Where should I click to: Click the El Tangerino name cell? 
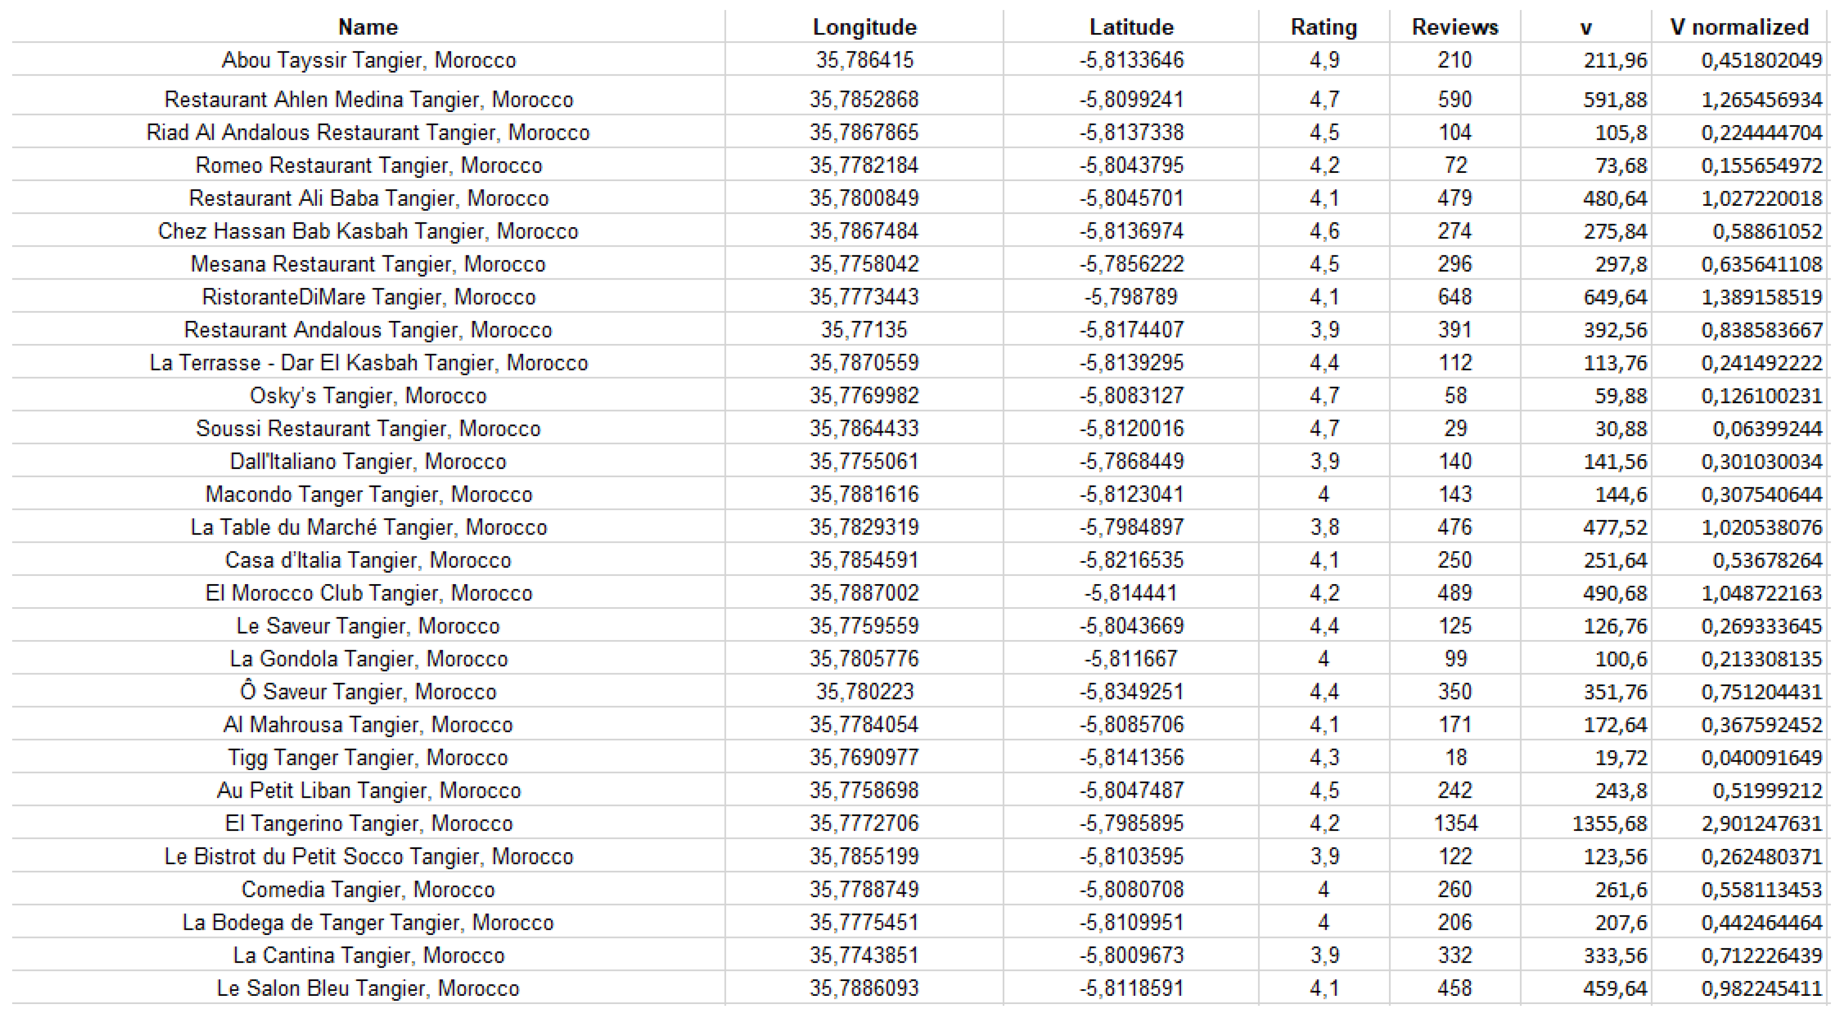(x=368, y=823)
